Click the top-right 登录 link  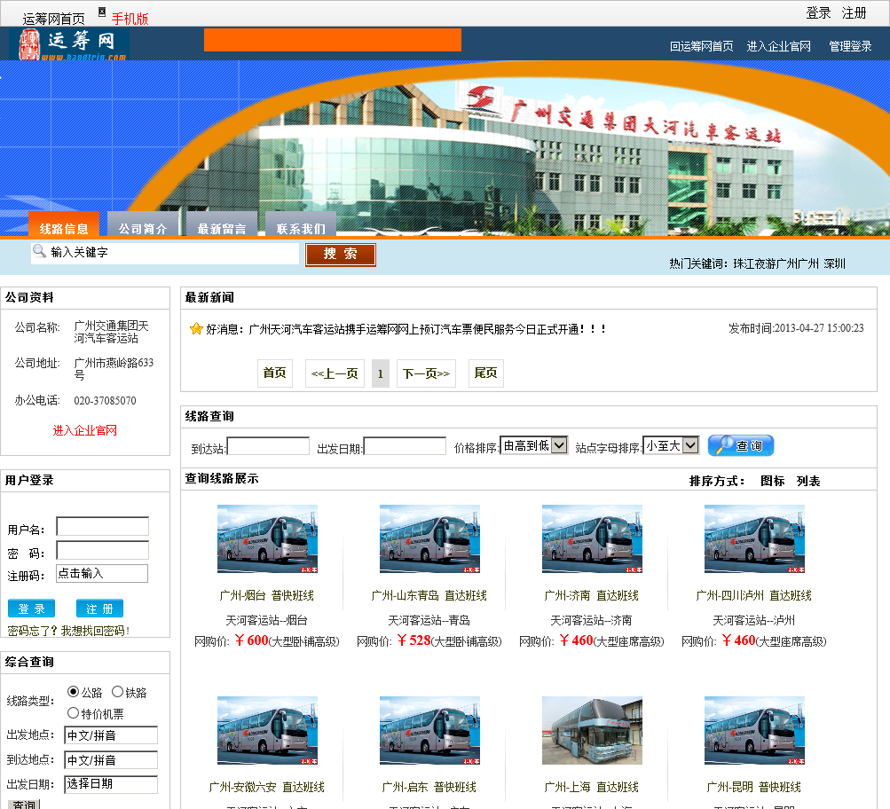[818, 13]
